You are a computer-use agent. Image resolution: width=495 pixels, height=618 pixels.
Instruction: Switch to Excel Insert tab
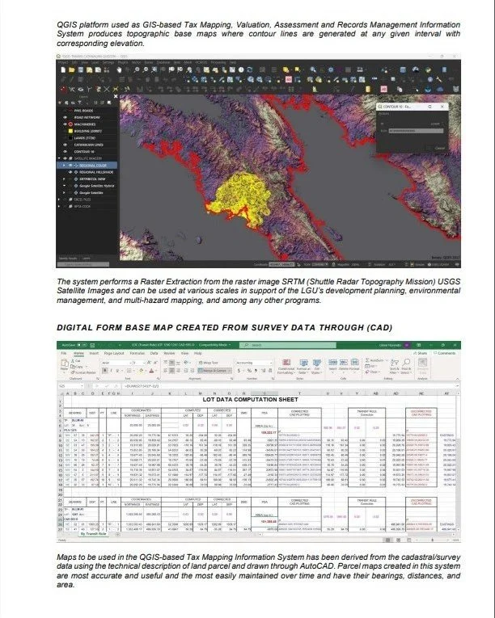94,354
